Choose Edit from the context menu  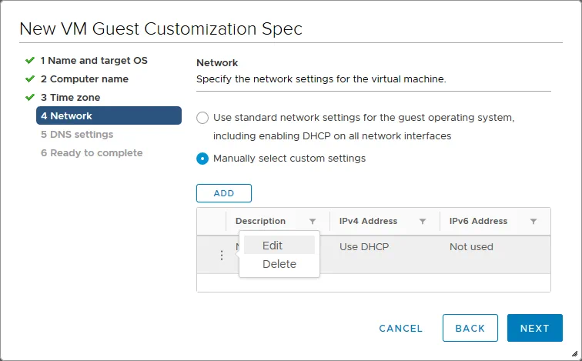(x=273, y=246)
